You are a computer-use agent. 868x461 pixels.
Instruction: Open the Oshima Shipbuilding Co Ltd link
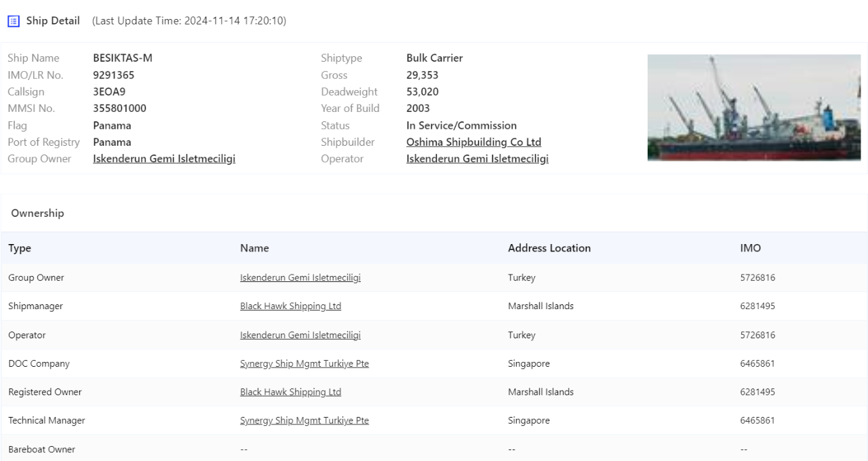(x=473, y=142)
